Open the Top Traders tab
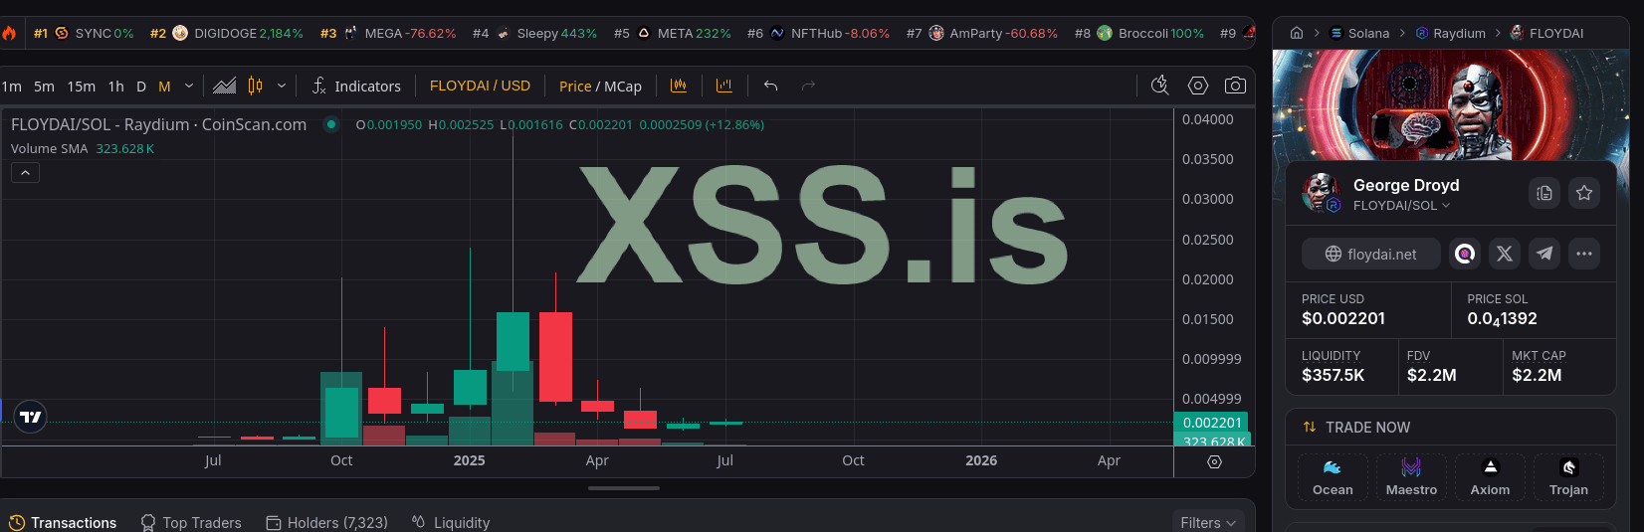This screenshot has width=1644, height=532. click(x=191, y=522)
